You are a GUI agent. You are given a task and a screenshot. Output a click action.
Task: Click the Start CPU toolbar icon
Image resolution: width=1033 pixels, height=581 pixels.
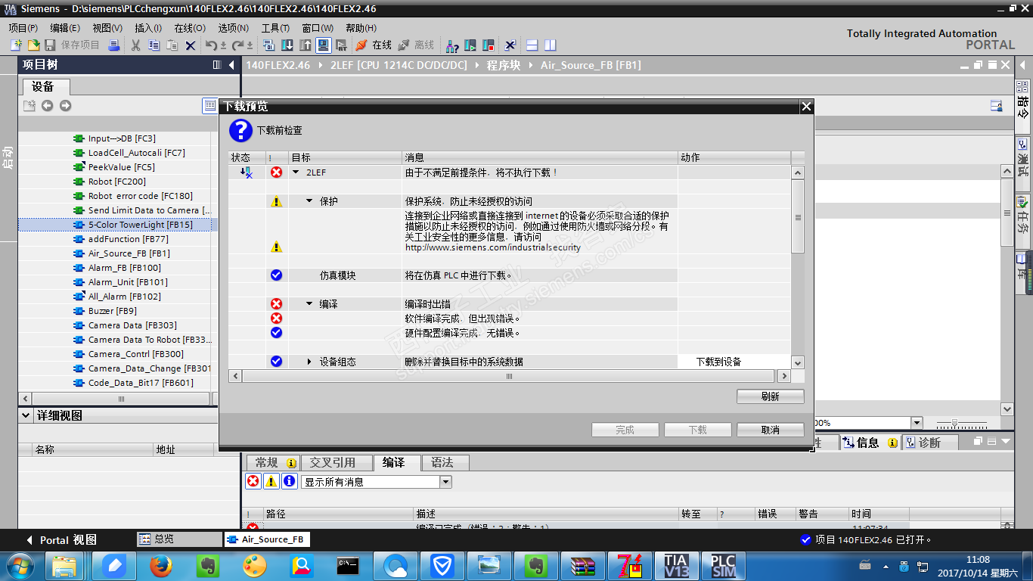(470, 45)
